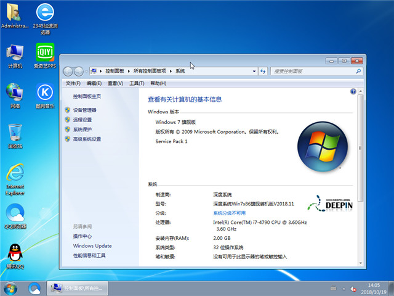394x296 pixels.
Task: Open help via blue question mark
Action: 353,91
